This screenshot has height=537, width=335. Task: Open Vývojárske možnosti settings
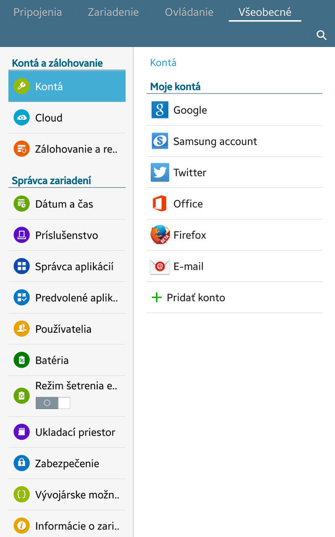click(21, 494)
